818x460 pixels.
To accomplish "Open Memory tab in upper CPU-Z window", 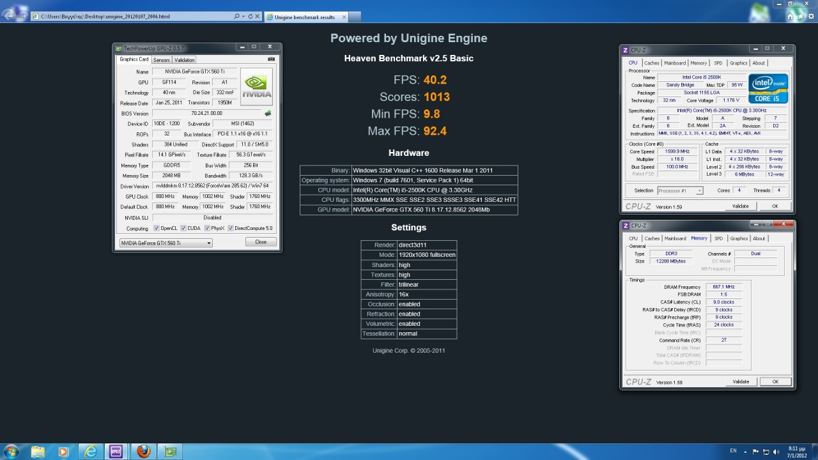I will (698, 63).
